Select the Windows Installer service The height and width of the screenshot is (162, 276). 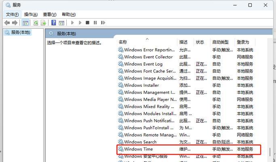click(187, 85)
